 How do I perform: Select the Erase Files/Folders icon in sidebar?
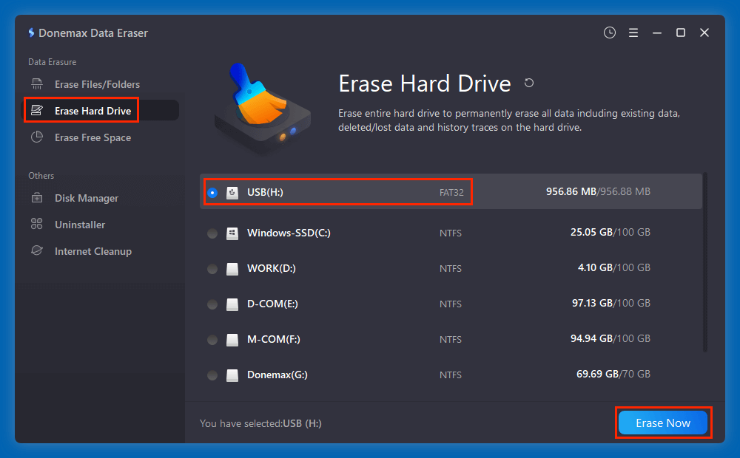pos(37,83)
